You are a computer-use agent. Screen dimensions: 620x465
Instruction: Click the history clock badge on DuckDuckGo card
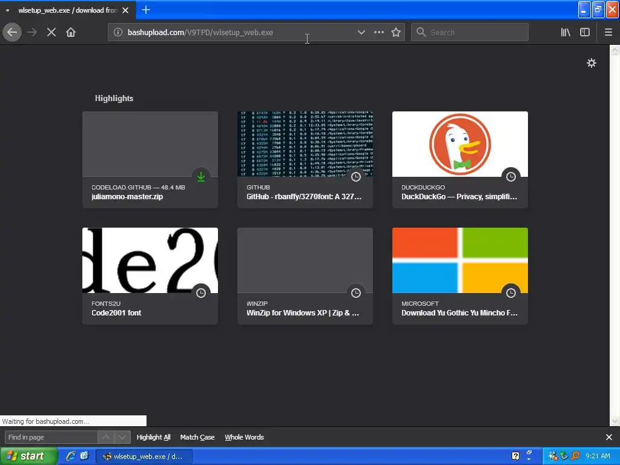(511, 177)
